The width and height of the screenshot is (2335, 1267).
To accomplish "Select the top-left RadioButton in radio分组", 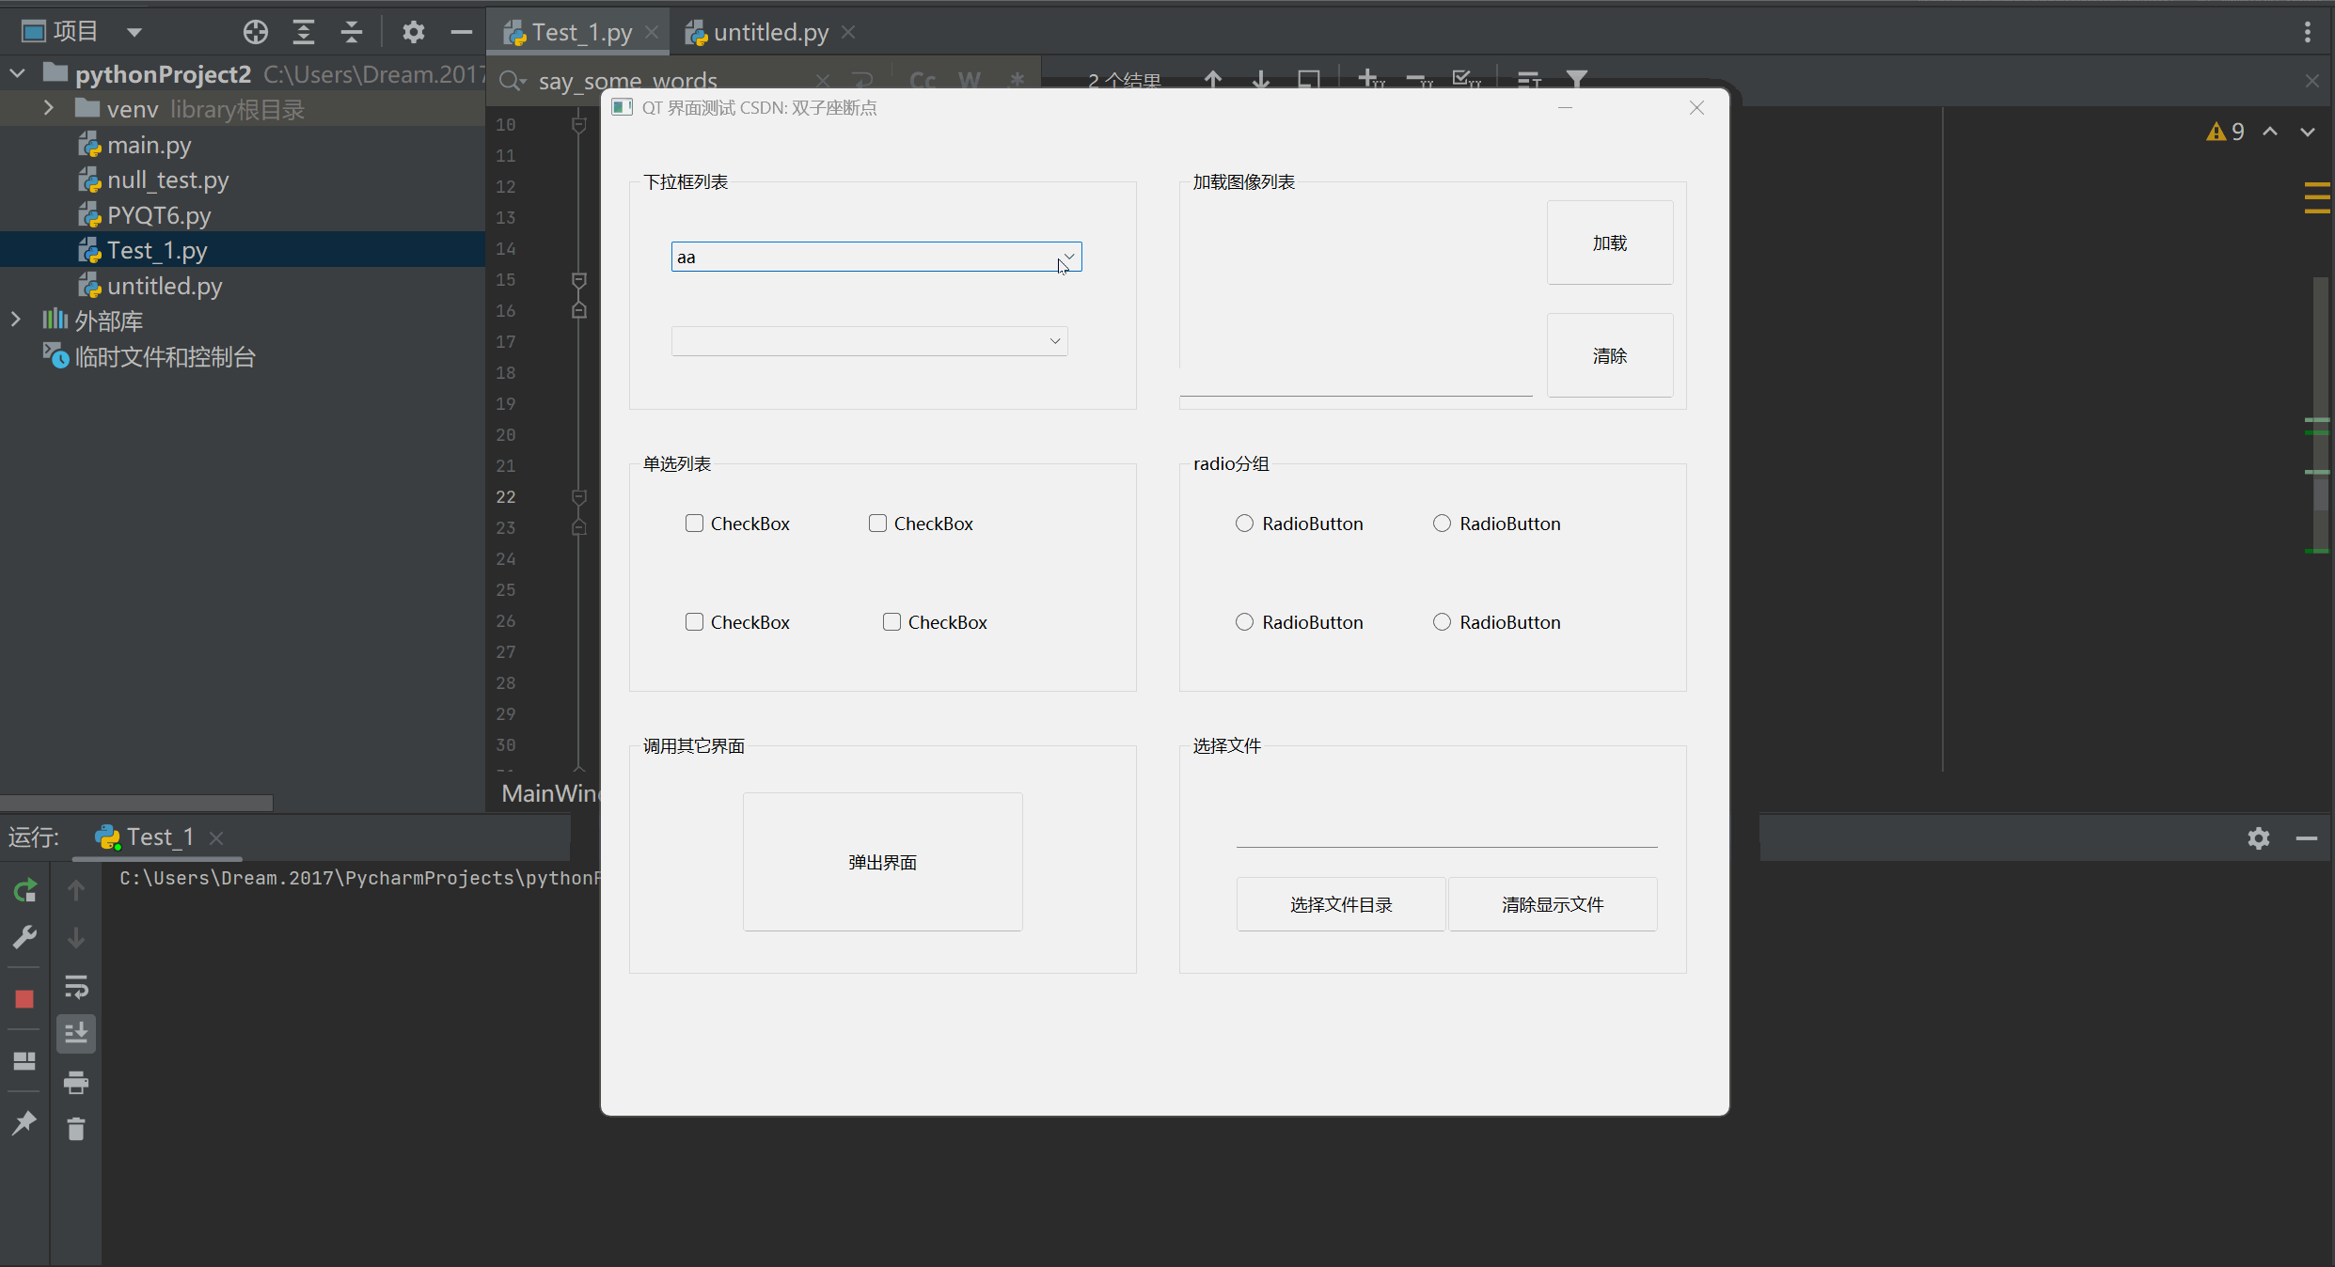I will tap(1244, 524).
